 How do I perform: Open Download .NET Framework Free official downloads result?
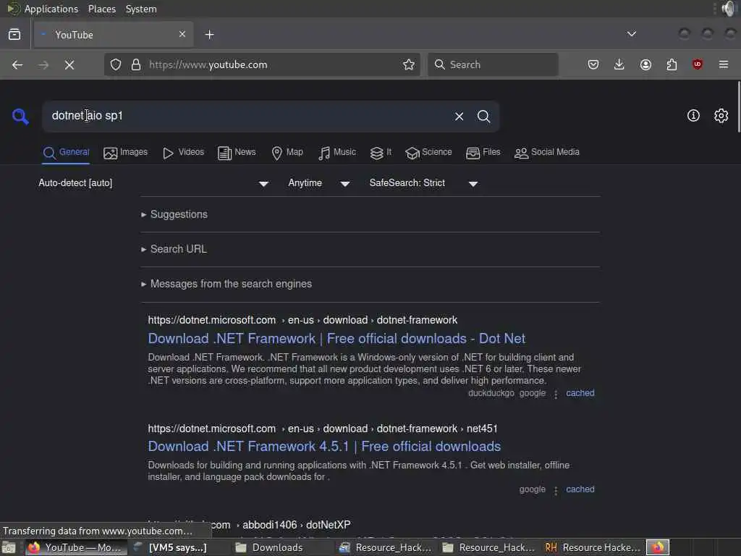(x=336, y=339)
